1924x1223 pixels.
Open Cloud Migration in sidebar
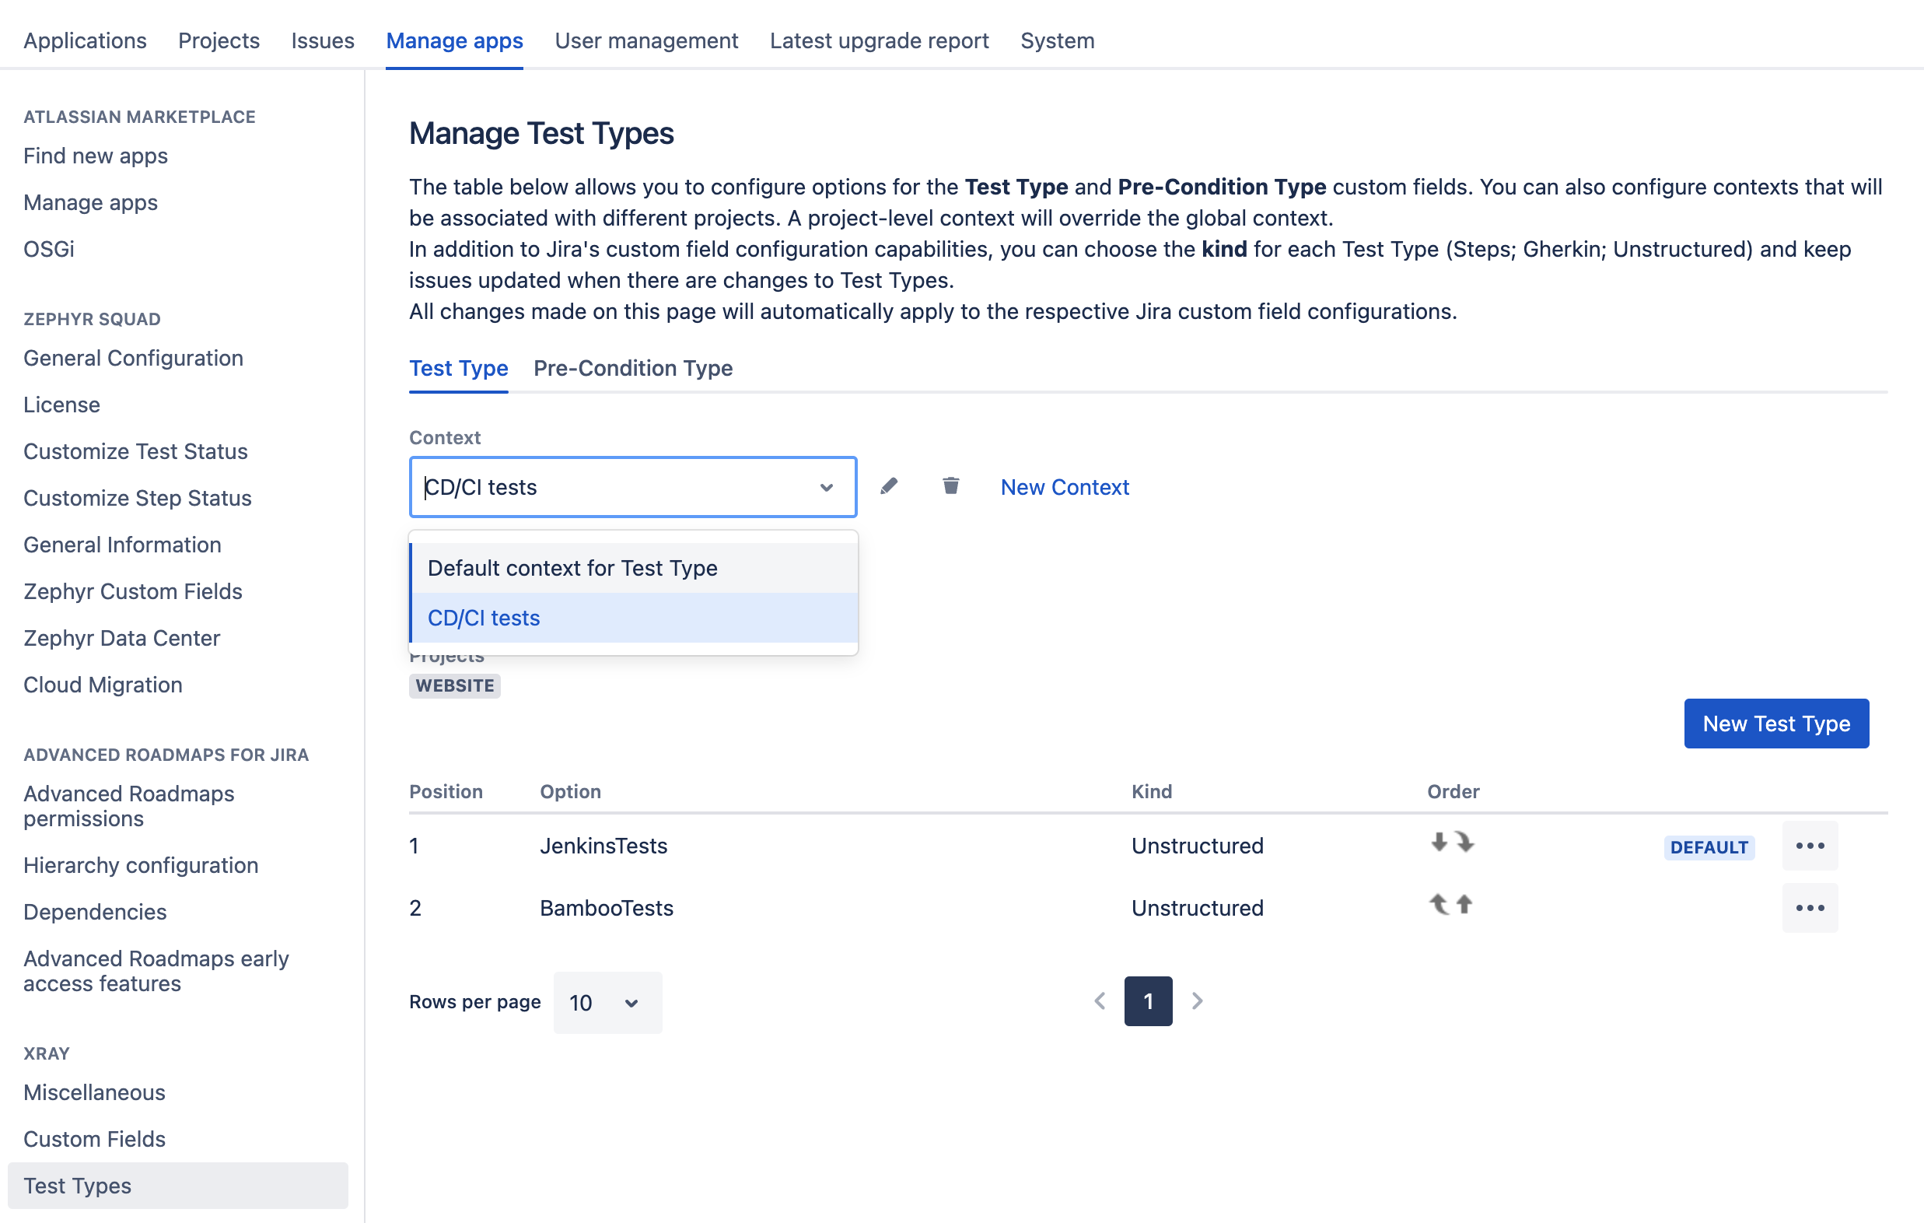tap(103, 684)
